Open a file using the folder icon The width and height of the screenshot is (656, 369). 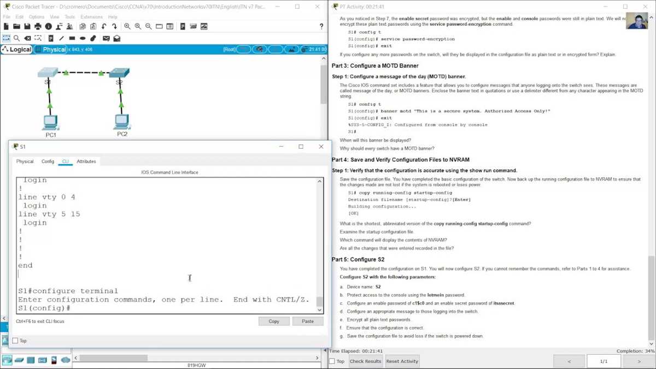(x=16, y=26)
